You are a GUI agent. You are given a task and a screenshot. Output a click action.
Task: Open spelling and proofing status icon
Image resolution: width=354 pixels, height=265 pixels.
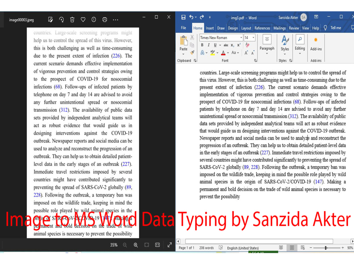[x=221, y=248]
